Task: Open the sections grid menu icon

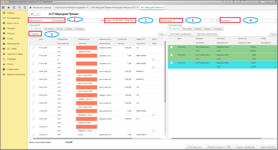Action: click(3, 7)
